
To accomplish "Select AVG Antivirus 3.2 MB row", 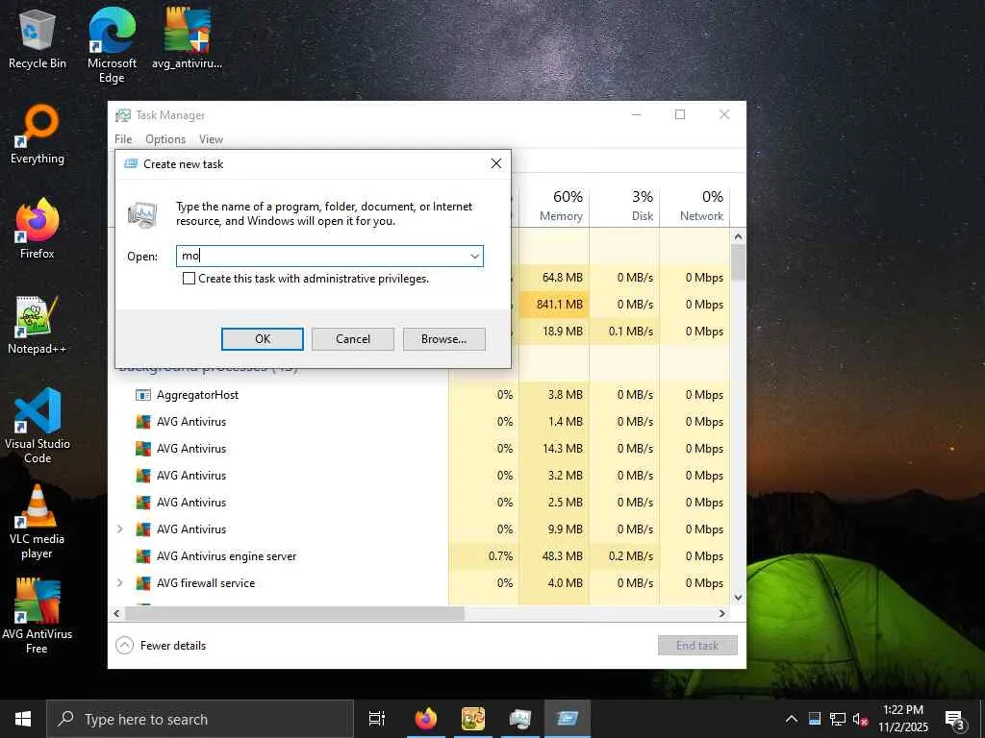I will point(419,476).
